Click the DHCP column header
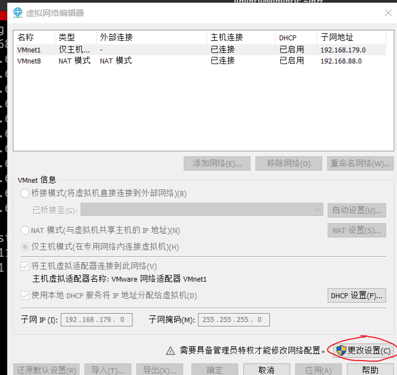This screenshot has height=375, width=397. [296, 38]
